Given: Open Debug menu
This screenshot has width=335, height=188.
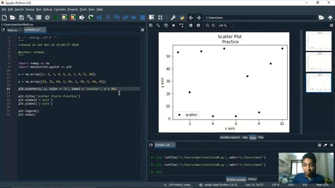Looking at the screenshot, I should tap(48, 9).
